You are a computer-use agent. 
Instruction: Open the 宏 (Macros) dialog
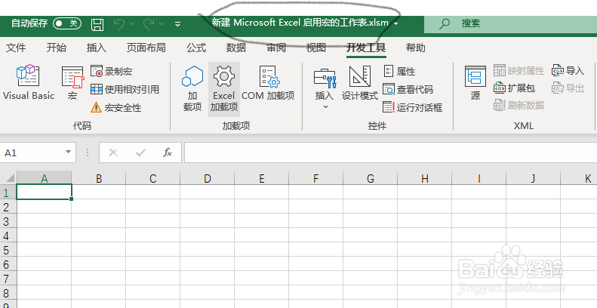pos(72,83)
